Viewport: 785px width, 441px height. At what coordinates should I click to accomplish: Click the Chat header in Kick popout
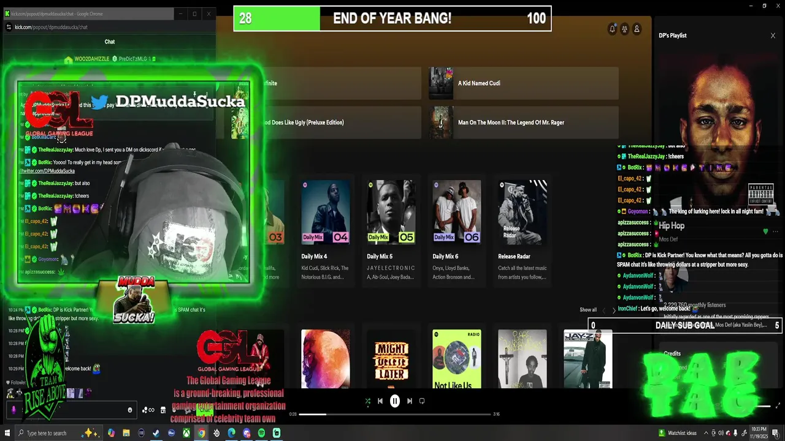pyautogui.click(x=110, y=42)
